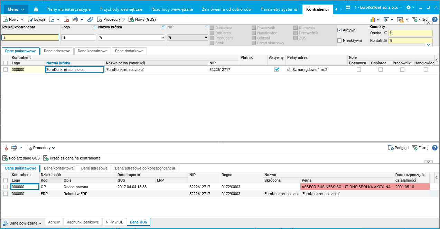Click the bar chart reports icon

click(373, 19)
